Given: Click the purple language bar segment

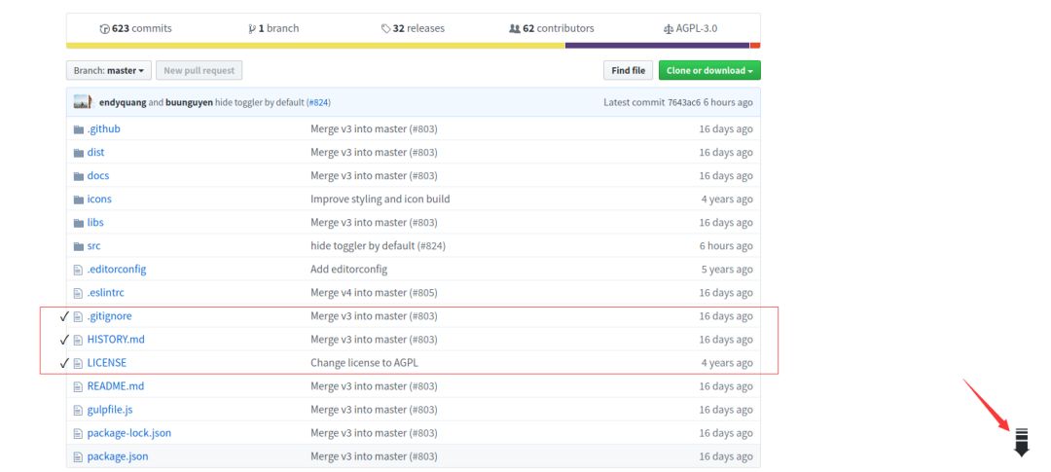Looking at the screenshot, I should click(x=658, y=46).
